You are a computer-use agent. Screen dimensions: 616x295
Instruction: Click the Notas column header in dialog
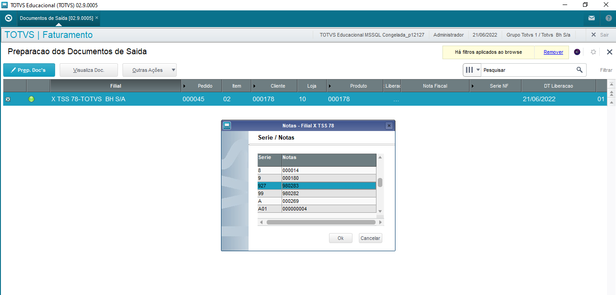(329, 160)
